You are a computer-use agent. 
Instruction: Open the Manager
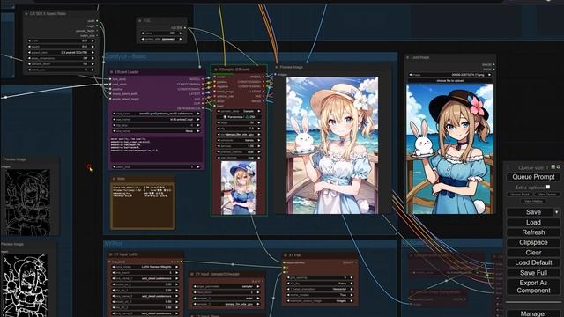coord(533,313)
